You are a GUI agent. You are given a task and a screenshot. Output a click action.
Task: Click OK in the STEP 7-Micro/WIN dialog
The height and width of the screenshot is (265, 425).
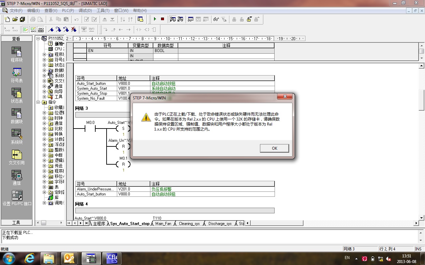click(x=274, y=148)
